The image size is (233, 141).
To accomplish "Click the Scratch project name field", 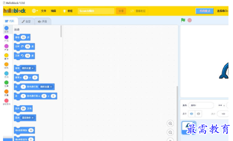I will [96, 11].
